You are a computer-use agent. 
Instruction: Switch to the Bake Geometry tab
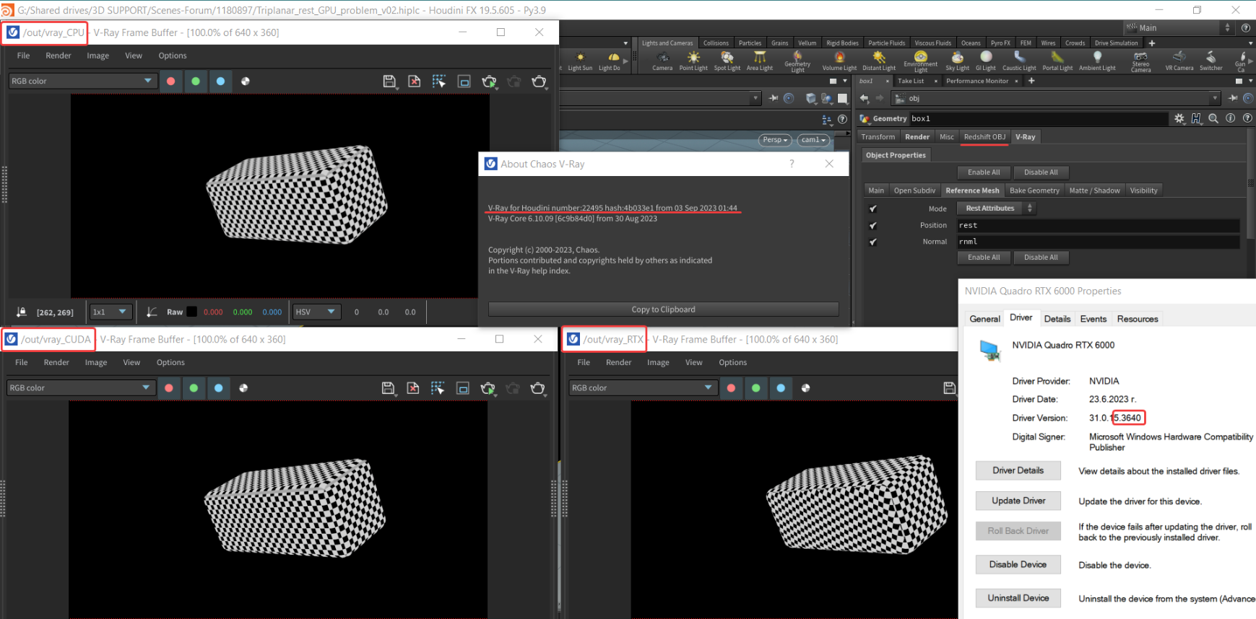click(1034, 190)
